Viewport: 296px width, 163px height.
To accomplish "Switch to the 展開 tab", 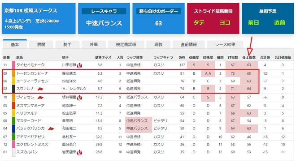I will click(x=41, y=44).
